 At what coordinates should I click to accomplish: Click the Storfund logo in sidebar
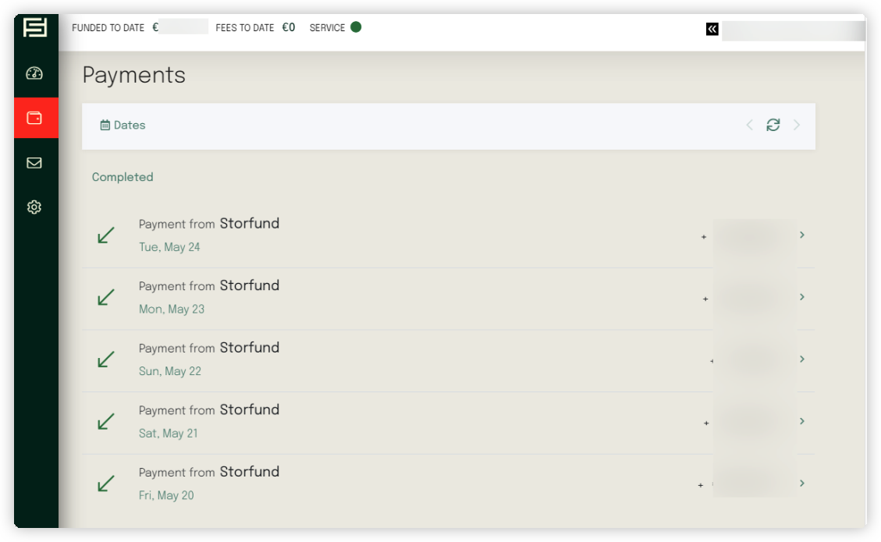(x=35, y=27)
